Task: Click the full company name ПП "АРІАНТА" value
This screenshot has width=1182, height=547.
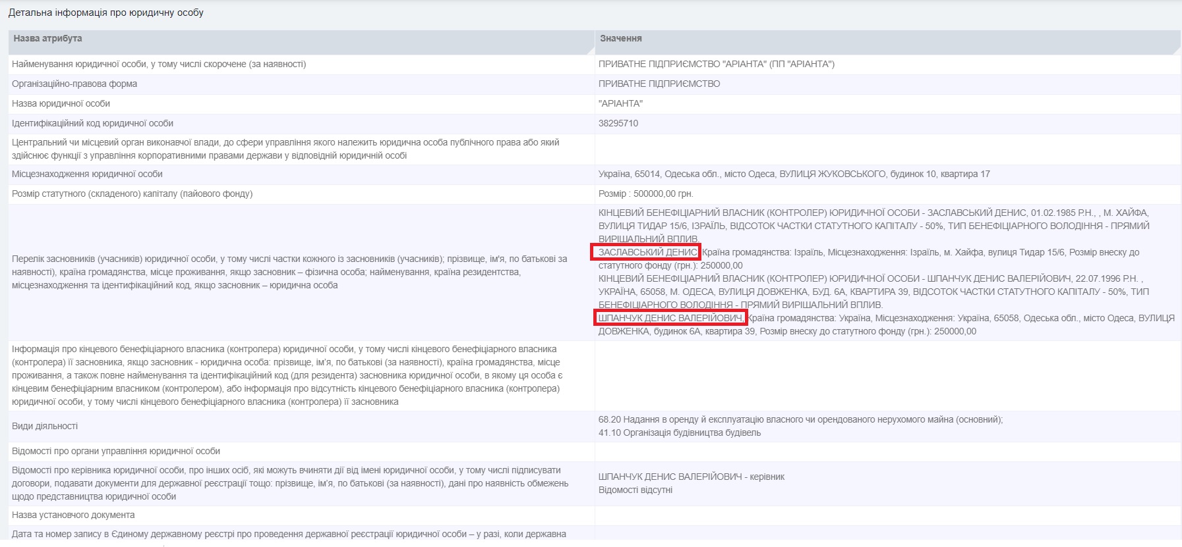Action: tap(716, 65)
